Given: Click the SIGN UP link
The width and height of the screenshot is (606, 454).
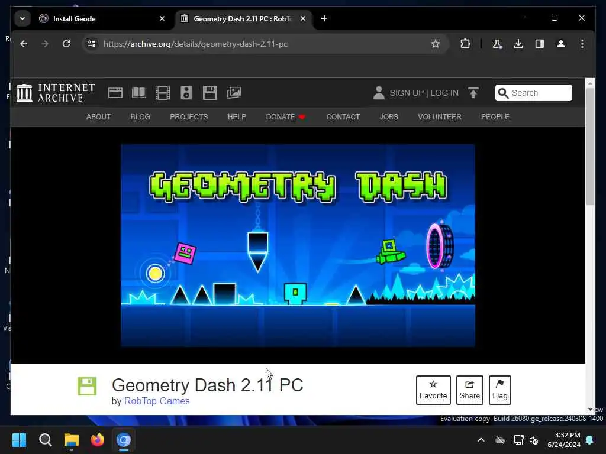Looking at the screenshot, I should pyautogui.click(x=407, y=93).
